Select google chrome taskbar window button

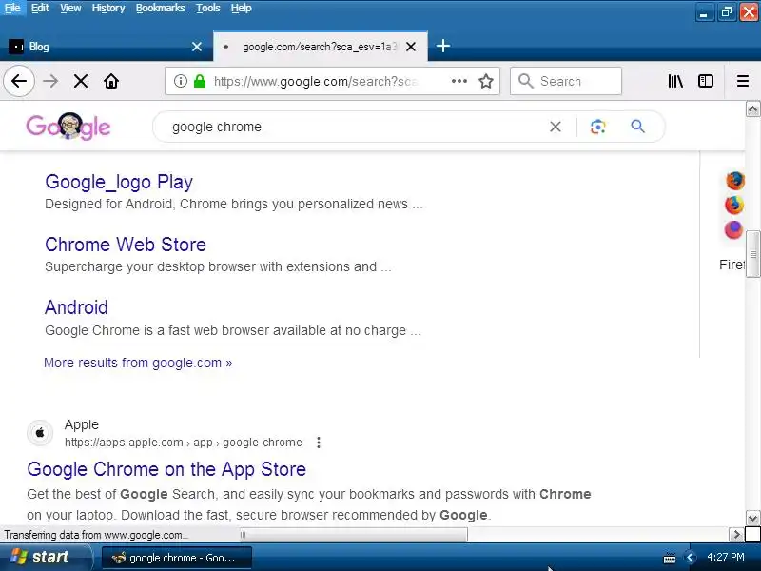click(x=177, y=558)
